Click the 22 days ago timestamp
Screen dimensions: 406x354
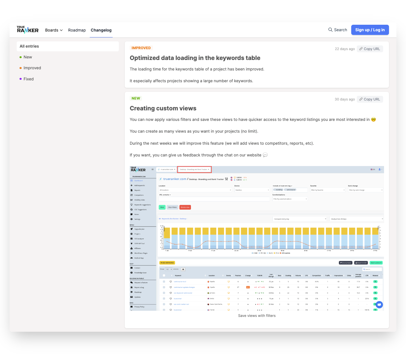pos(345,49)
